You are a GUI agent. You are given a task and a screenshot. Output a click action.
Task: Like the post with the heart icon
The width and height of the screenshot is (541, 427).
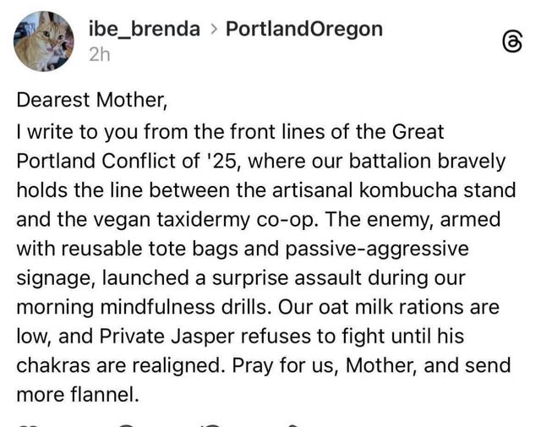click(x=25, y=425)
